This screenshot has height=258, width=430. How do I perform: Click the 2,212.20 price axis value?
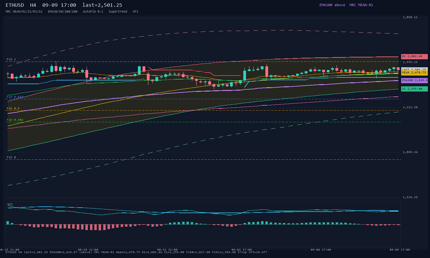point(410,107)
